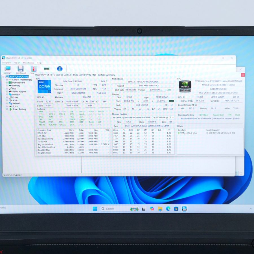Click the HWiNFO taskbar icon

click(184, 209)
